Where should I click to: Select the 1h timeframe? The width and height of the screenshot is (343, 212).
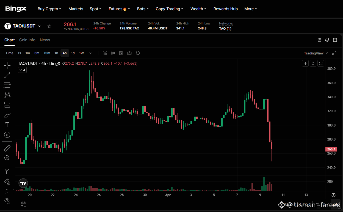[x=56, y=53]
